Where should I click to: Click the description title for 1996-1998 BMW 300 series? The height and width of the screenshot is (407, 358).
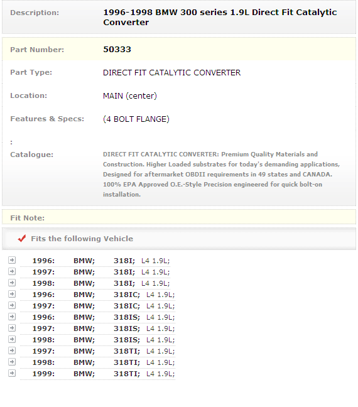[220, 17]
